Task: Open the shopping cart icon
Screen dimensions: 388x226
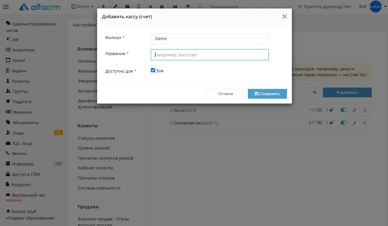Action: point(188,7)
